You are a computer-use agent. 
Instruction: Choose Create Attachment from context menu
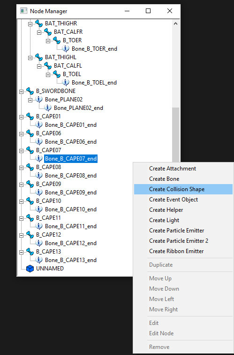(x=183, y=169)
